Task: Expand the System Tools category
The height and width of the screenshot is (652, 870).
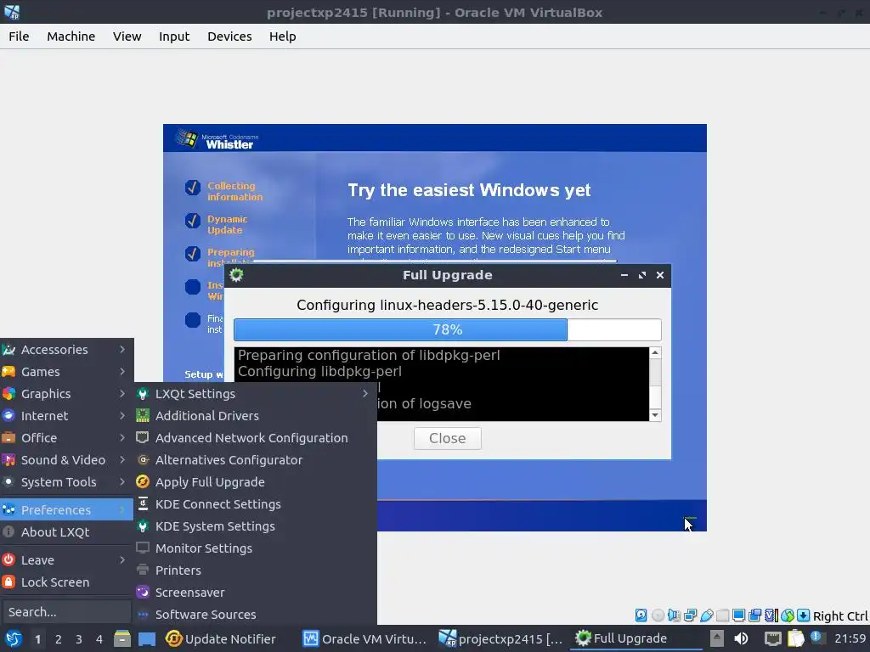Action: [66, 482]
